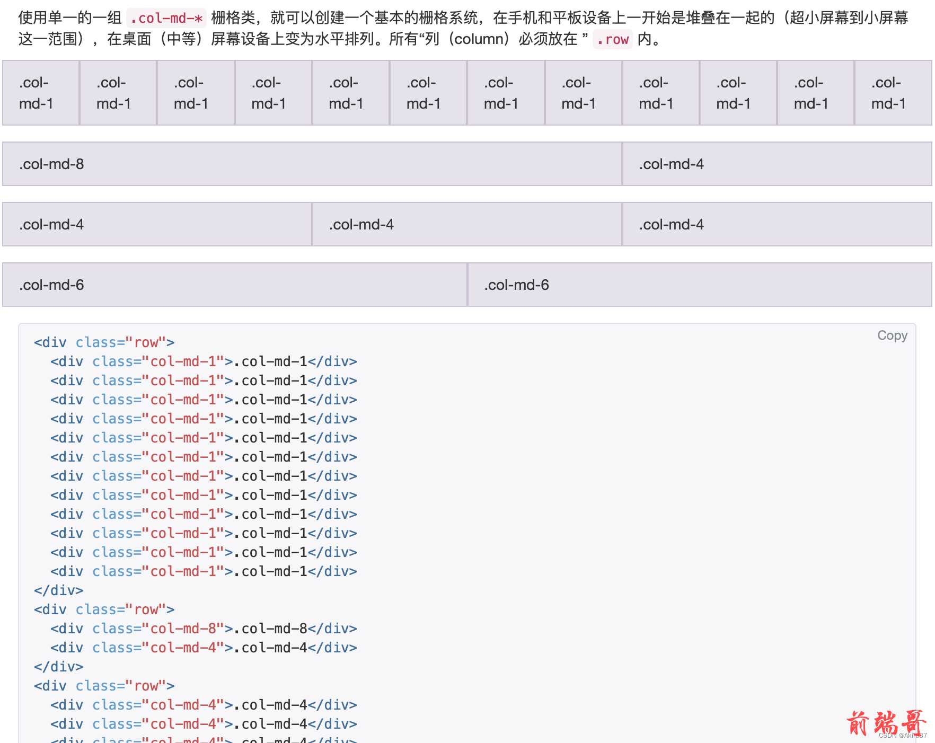Viewport: 935px width, 743px height.
Task: Click the first <div class="row"> code line
Action: click(x=104, y=342)
